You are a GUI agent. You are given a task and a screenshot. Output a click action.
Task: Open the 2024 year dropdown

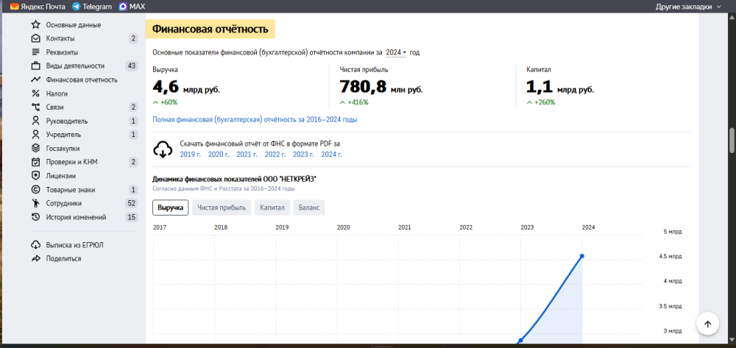[396, 53]
